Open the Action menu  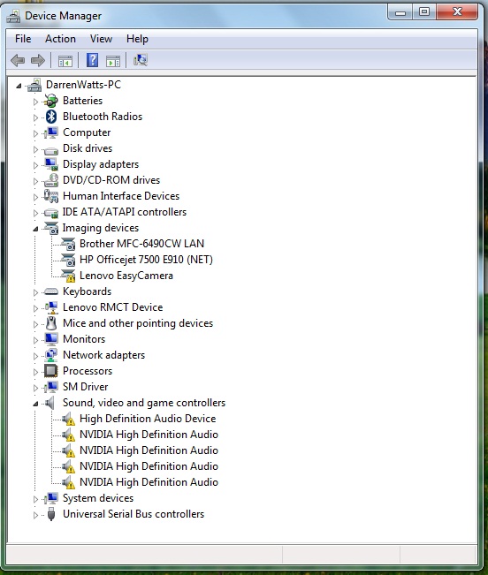pyautogui.click(x=60, y=39)
